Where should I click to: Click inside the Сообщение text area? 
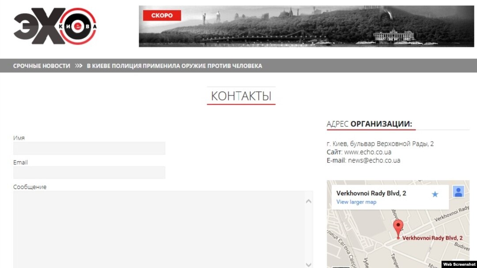click(159, 229)
